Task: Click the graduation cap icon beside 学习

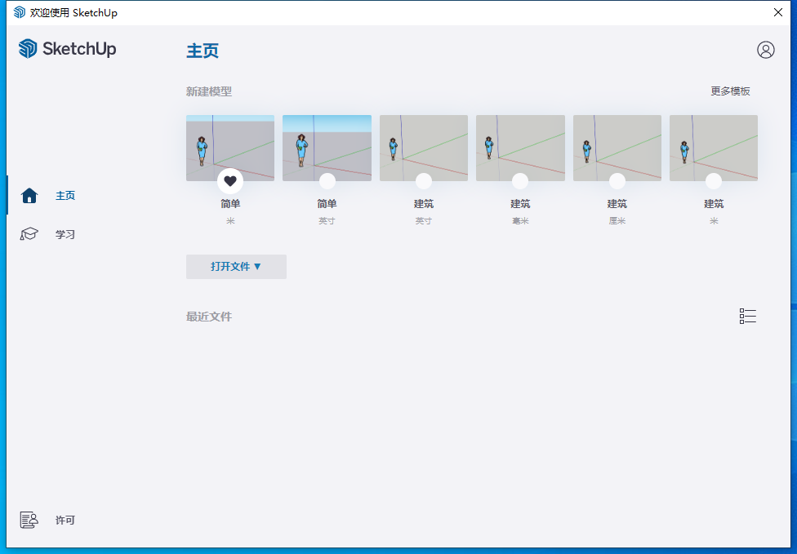Action: click(x=29, y=235)
